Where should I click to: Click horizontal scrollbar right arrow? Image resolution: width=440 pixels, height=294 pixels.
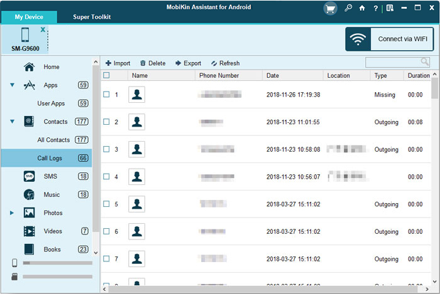427,289
